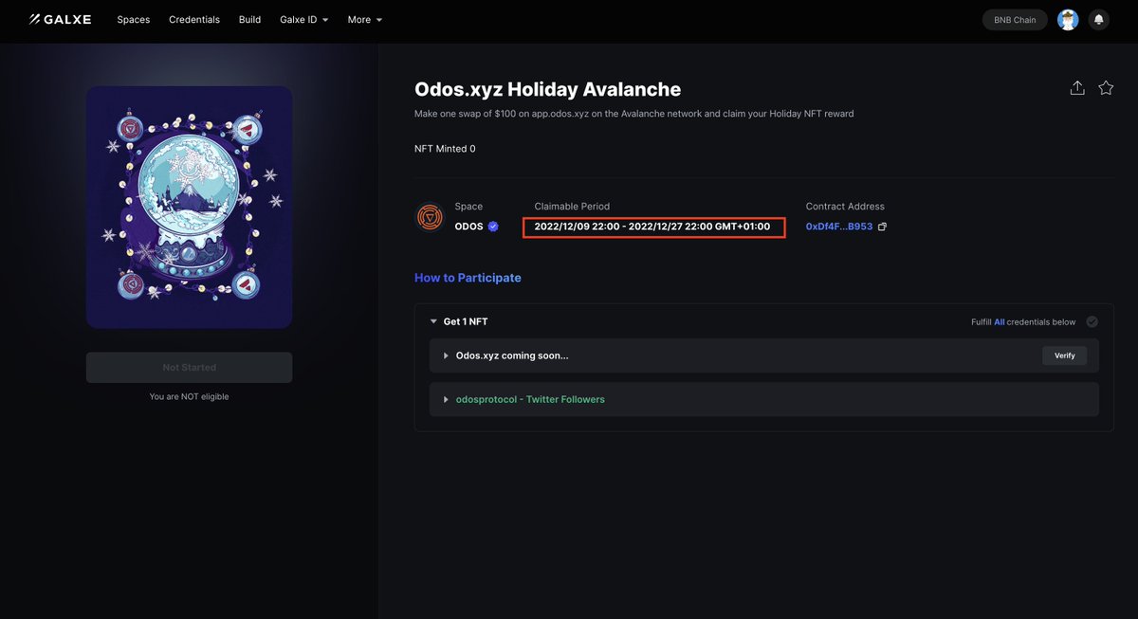This screenshot has height=619, width=1138.
Task: Open contract address 0xDf4F...B953
Action: point(839,227)
